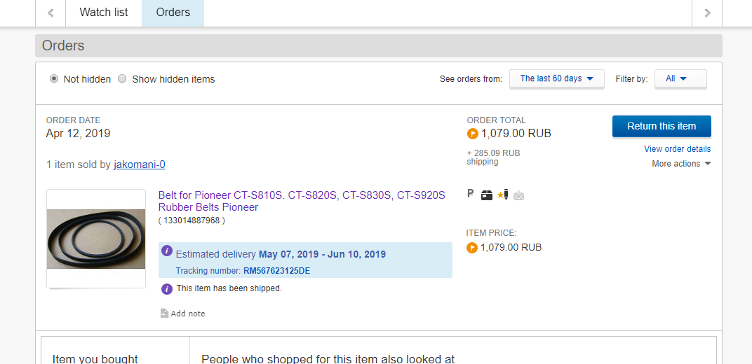Open seller jakomani-0 profile link
The height and width of the screenshot is (364, 752).
[x=140, y=164]
